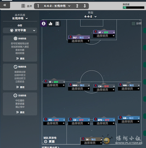Click the 转换阶段 transition icon
146x148 pixels.
pyautogui.click(x=15, y=67)
